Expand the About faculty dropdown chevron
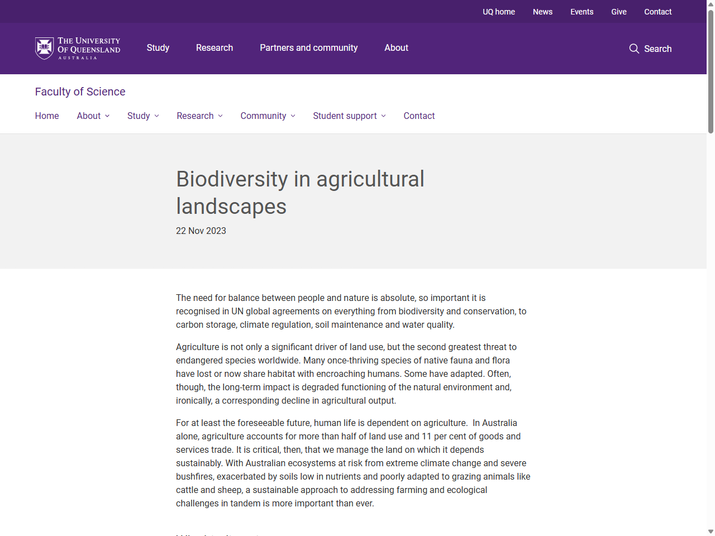This screenshot has width=715, height=536. tap(107, 116)
